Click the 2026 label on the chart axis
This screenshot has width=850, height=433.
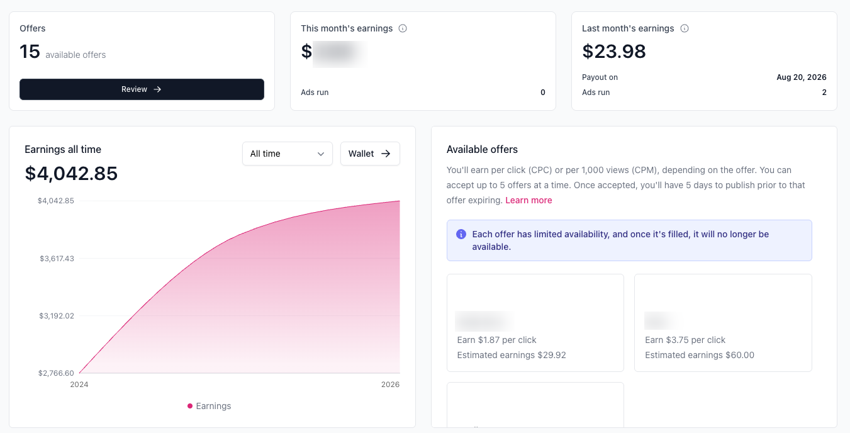(x=390, y=384)
